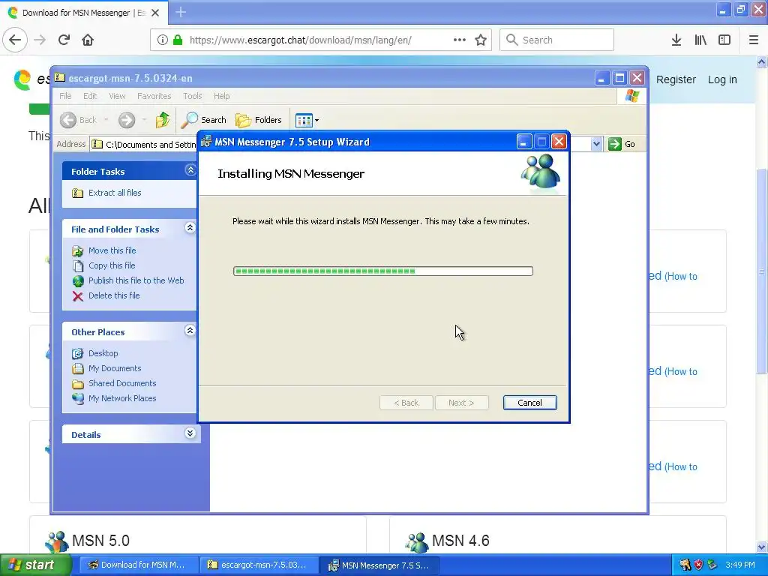Open Firefox page actions menu
Image resolution: width=768 pixels, height=576 pixels.
click(460, 40)
